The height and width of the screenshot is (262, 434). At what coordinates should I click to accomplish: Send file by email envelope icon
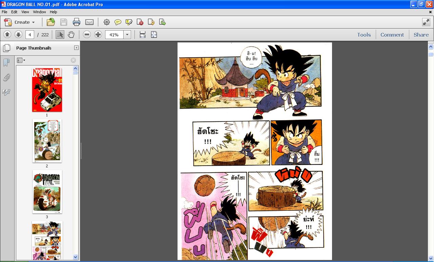click(89, 22)
